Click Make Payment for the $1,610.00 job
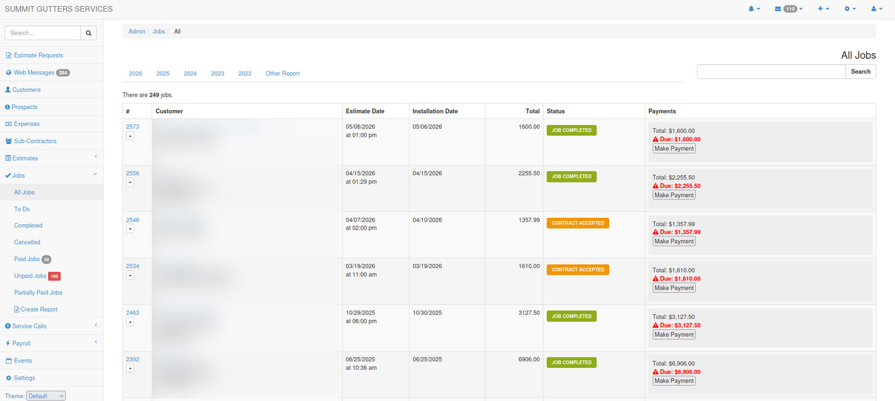 pyautogui.click(x=674, y=288)
